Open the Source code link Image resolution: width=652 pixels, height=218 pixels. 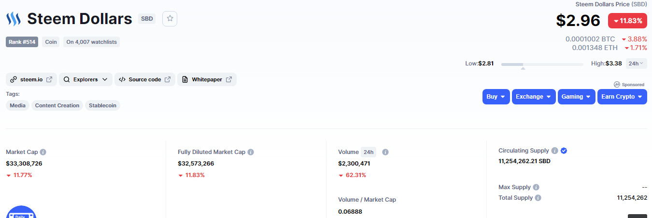point(144,79)
